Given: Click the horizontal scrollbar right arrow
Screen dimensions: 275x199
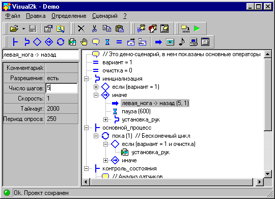Looking at the screenshot, I should coord(260,182).
